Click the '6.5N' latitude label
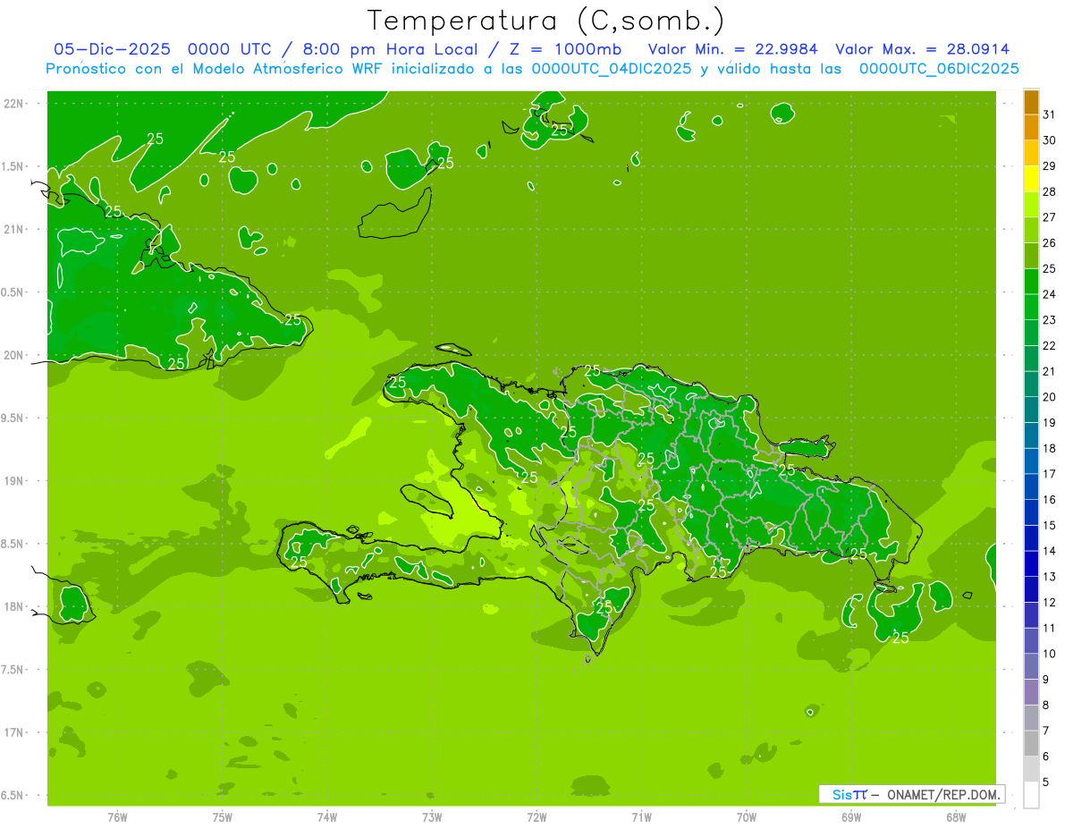Screen dimensions: 1073x829 tap(12, 795)
